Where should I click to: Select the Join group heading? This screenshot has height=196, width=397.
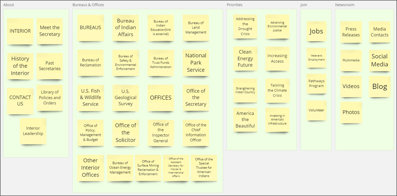[304, 5]
